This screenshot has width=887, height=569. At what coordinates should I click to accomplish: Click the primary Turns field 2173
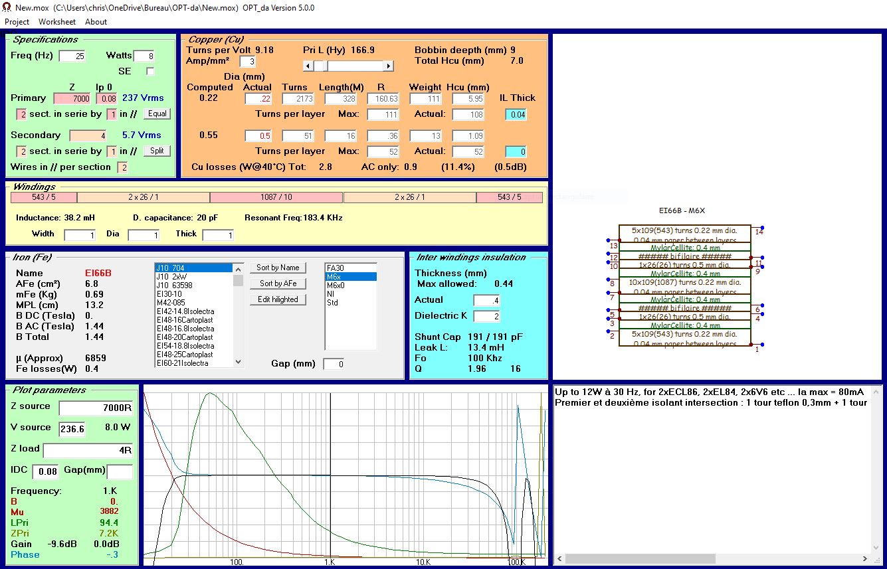coord(298,98)
